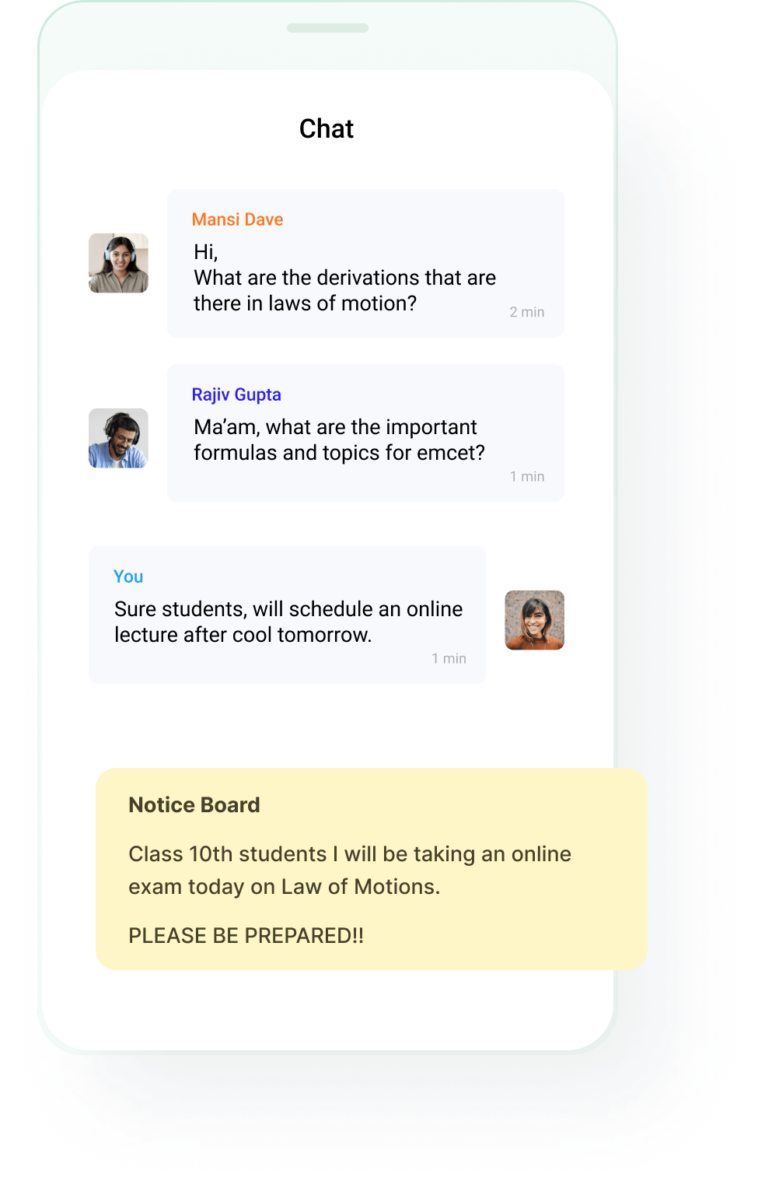The width and height of the screenshot is (758, 1195).
Task: Select the PLEASE BE PREPARED!! line
Action: tap(246, 935)
